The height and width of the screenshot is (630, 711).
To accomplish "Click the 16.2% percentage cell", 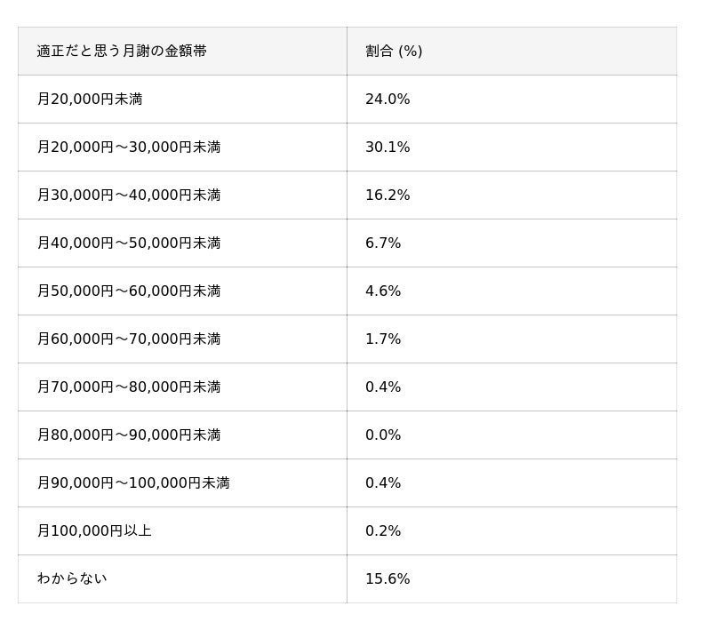I will point(387,195).
